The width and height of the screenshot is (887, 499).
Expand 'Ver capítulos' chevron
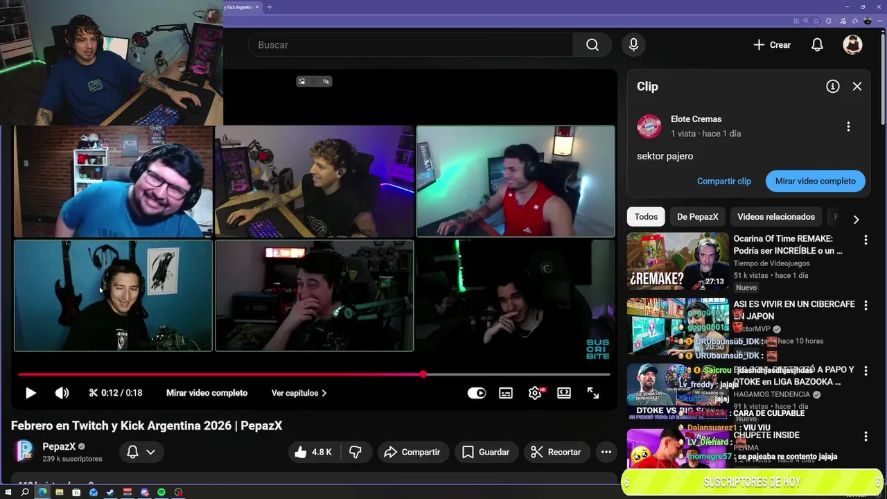click(324, 393)
